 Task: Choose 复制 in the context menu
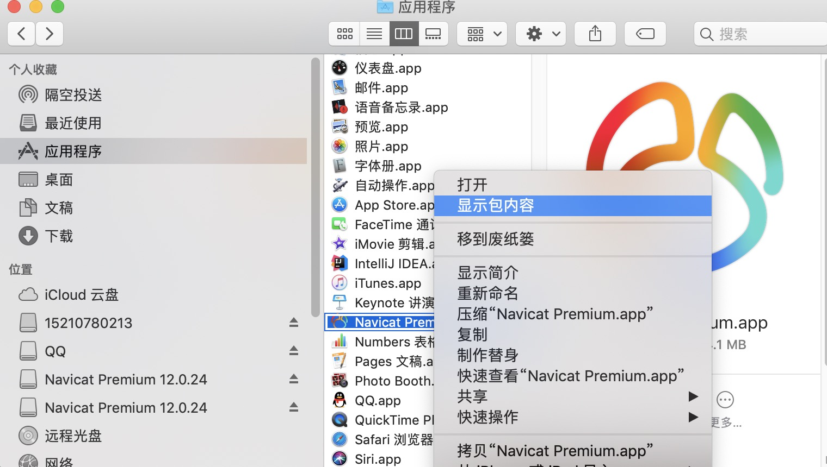pyautogui.click(x=573, y=335)
